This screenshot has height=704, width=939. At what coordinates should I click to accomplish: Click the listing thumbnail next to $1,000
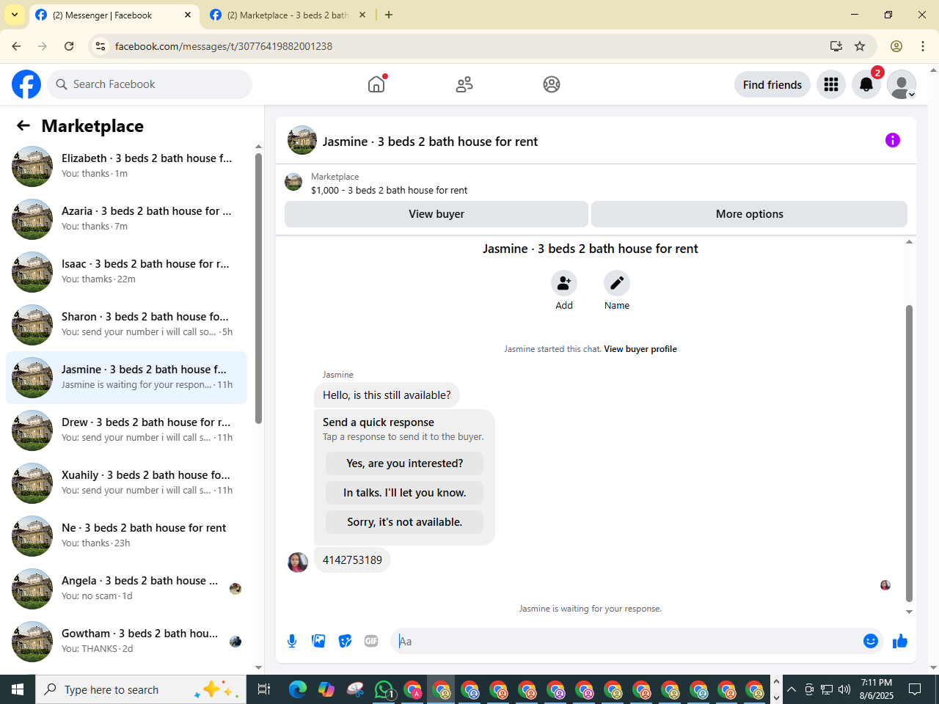pyautogui.click(x=293, y=182)
